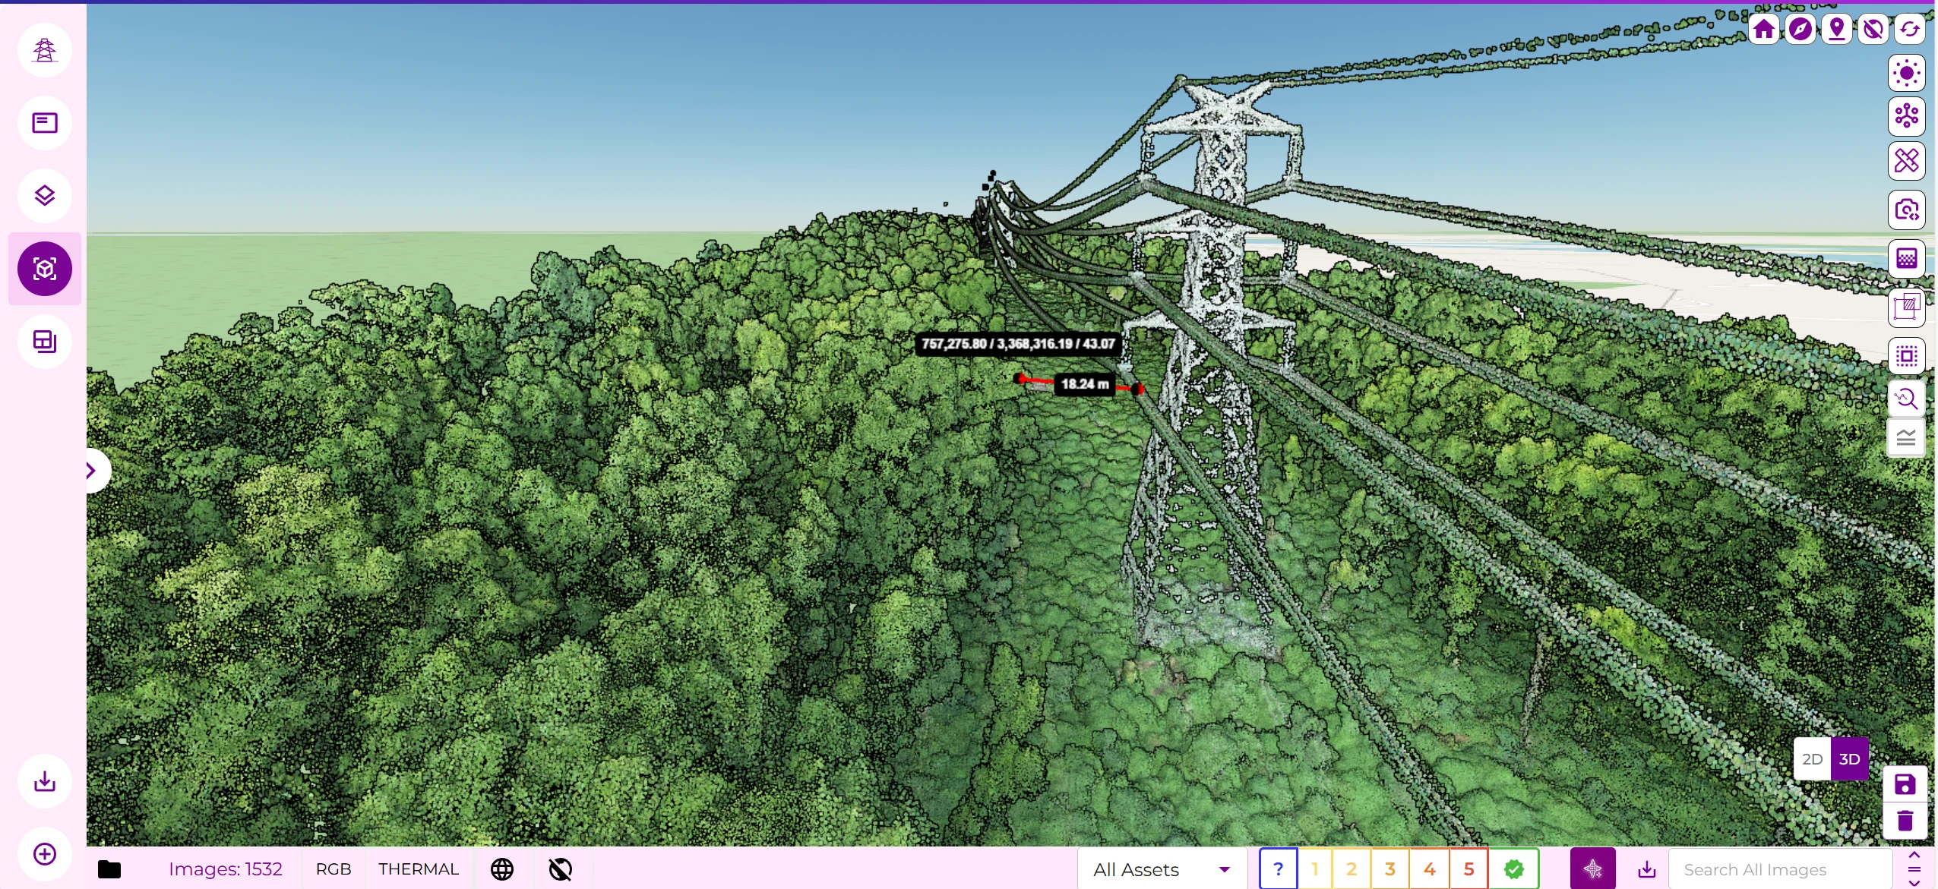Switch to RGB imagery tab
The image size is (1938, 889).
(333, 869)
